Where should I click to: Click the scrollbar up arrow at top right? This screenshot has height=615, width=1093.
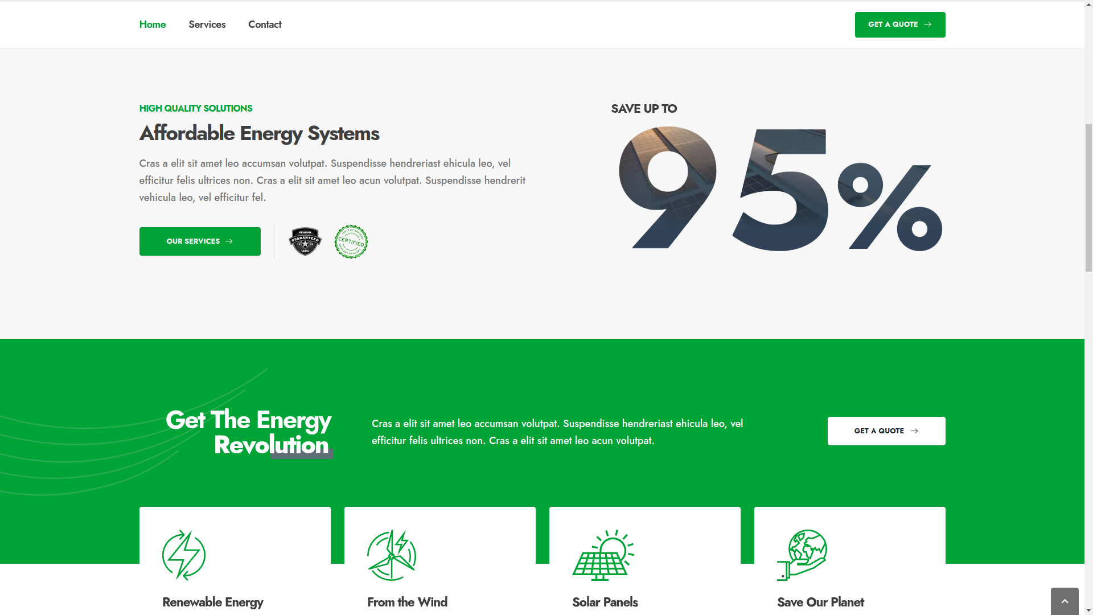click(1088, 3)
